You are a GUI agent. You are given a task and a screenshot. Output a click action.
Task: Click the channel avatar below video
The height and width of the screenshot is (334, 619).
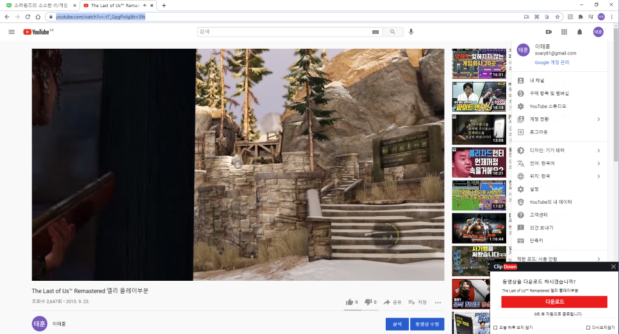tap(40, 324)
